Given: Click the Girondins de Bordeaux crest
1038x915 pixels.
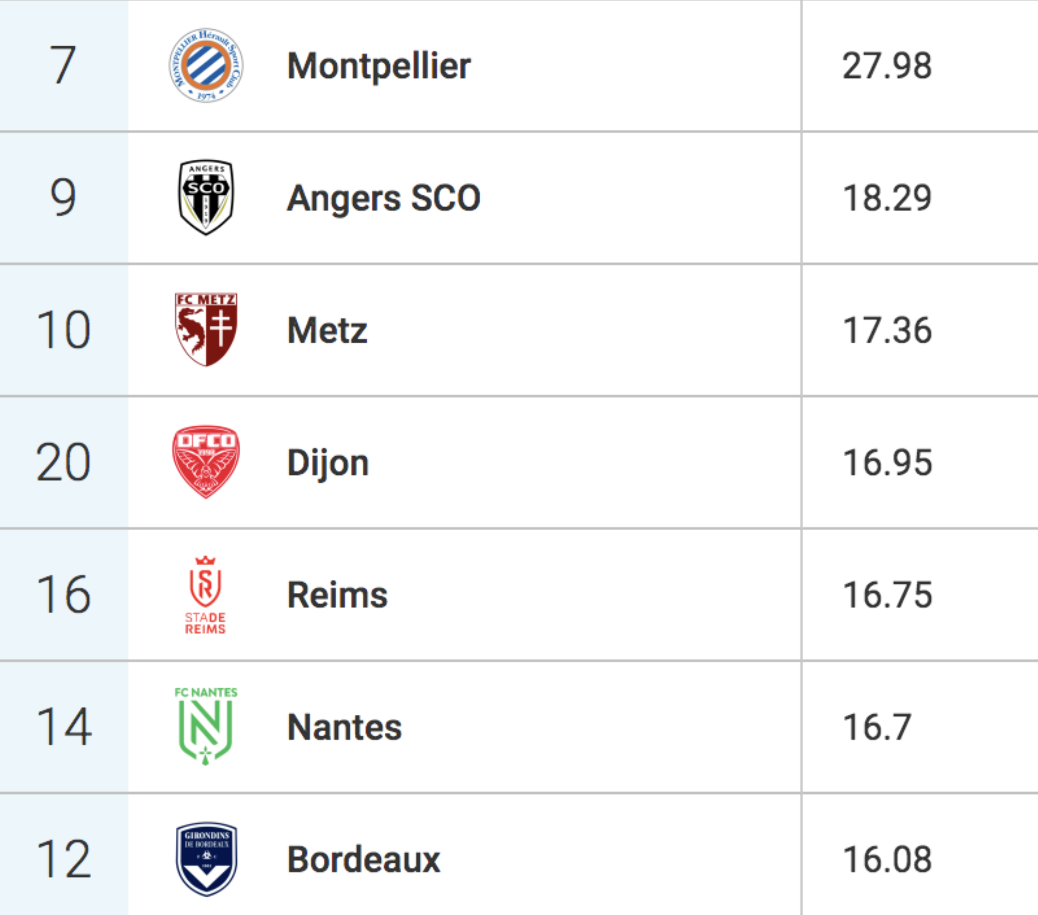Looking at the screenshot, I should click(x=206, y=859).
